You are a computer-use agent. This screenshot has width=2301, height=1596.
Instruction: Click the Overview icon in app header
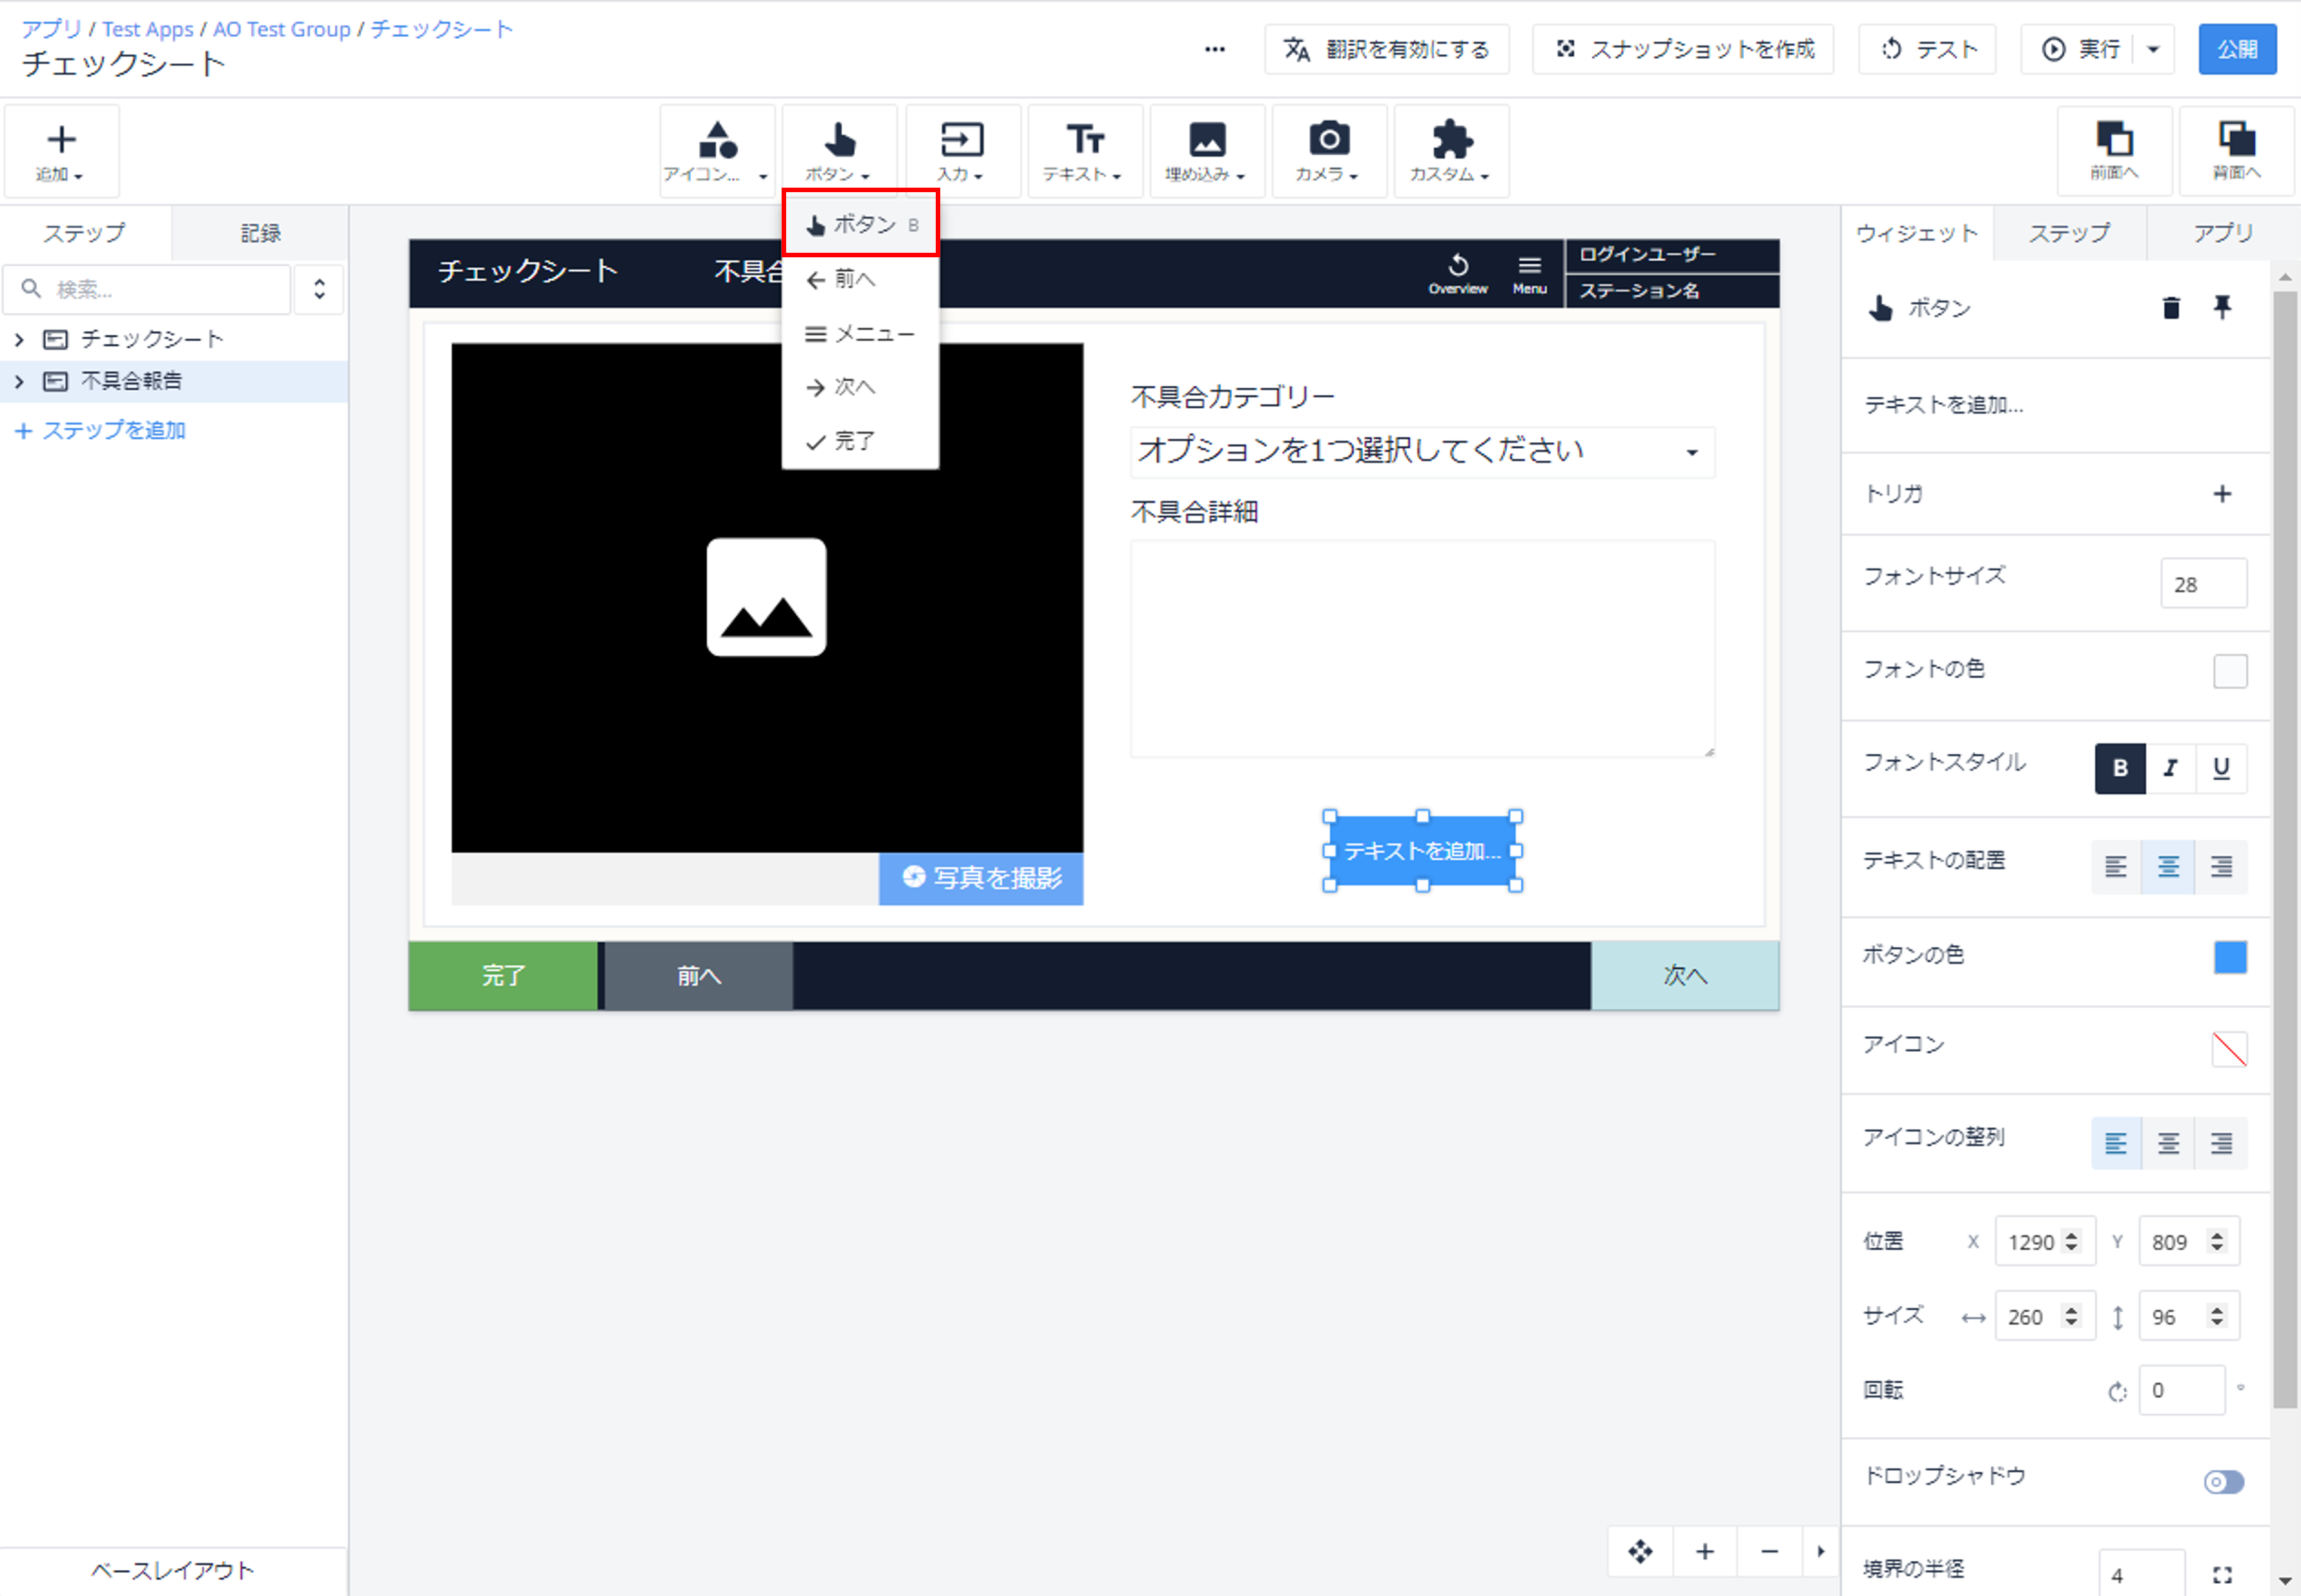pos(1458,273)
